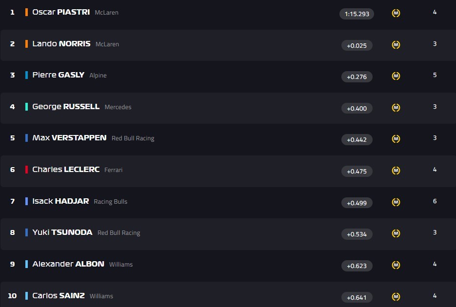Click the tyre compound icon for George Russell

396,108
